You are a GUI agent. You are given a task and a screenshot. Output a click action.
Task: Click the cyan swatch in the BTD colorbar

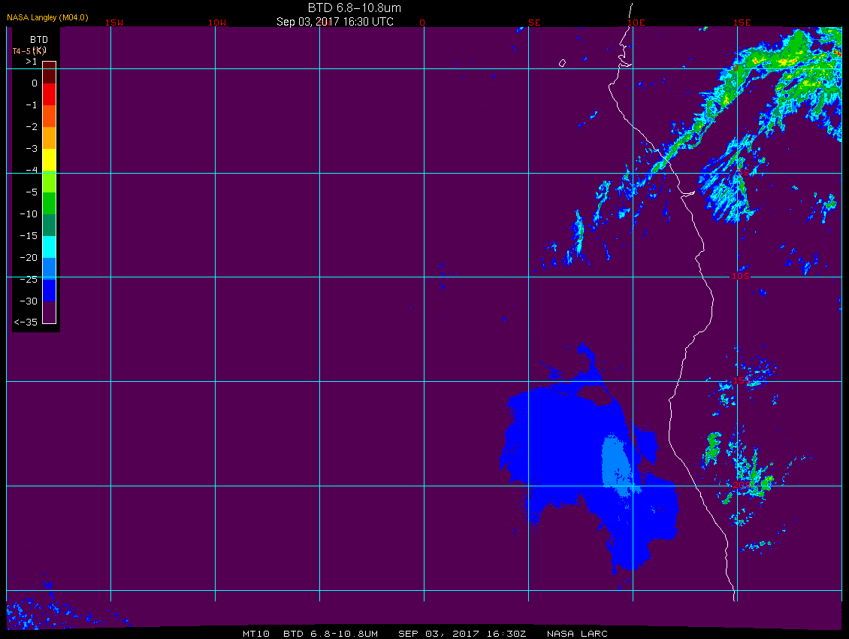click(50, 247)
